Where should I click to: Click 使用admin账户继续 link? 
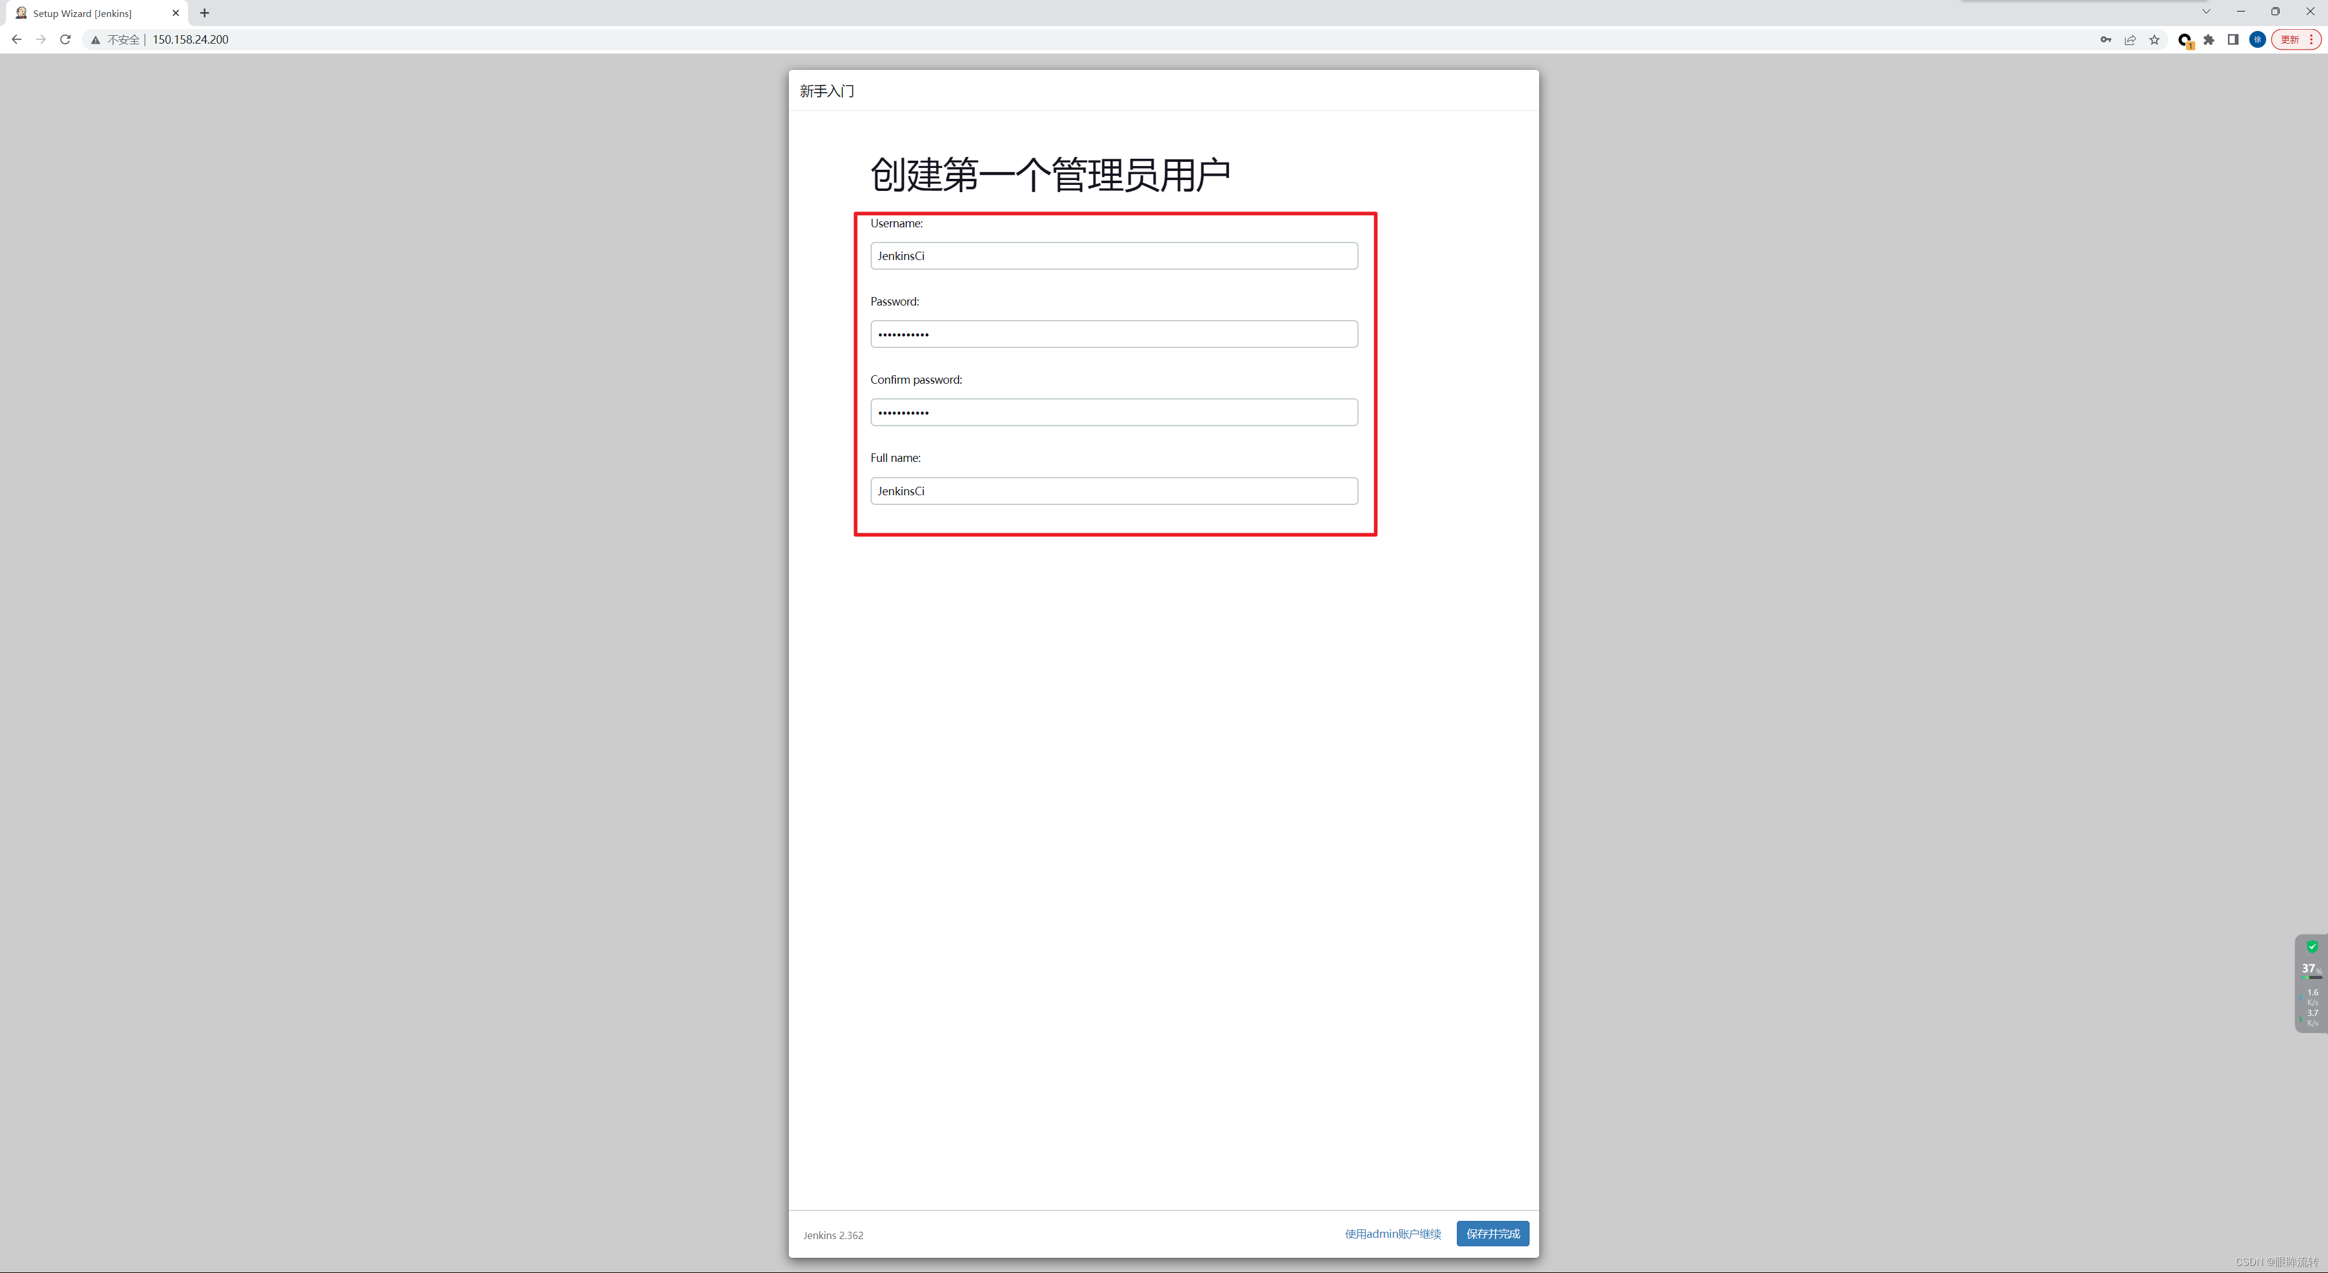click(x=1393, y=1234)
